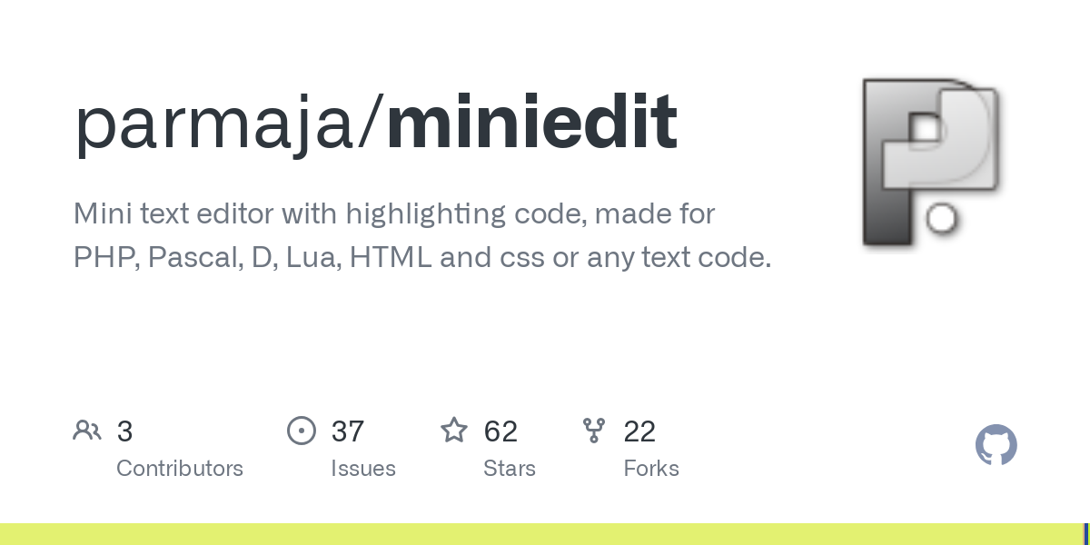Click the dark blue language bar segment
Viewport: 1090px width, 545px height.
pyautogui.click(x=1086, y=534)
